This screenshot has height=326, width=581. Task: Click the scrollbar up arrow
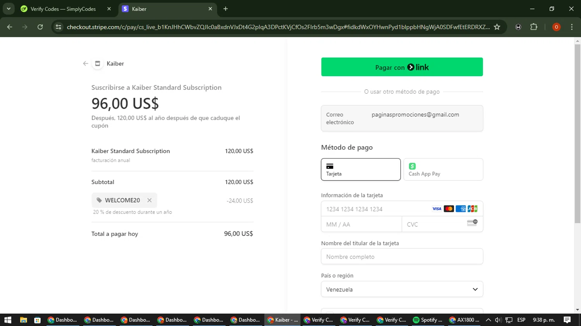pyautogui.click(x=578, y=41)
